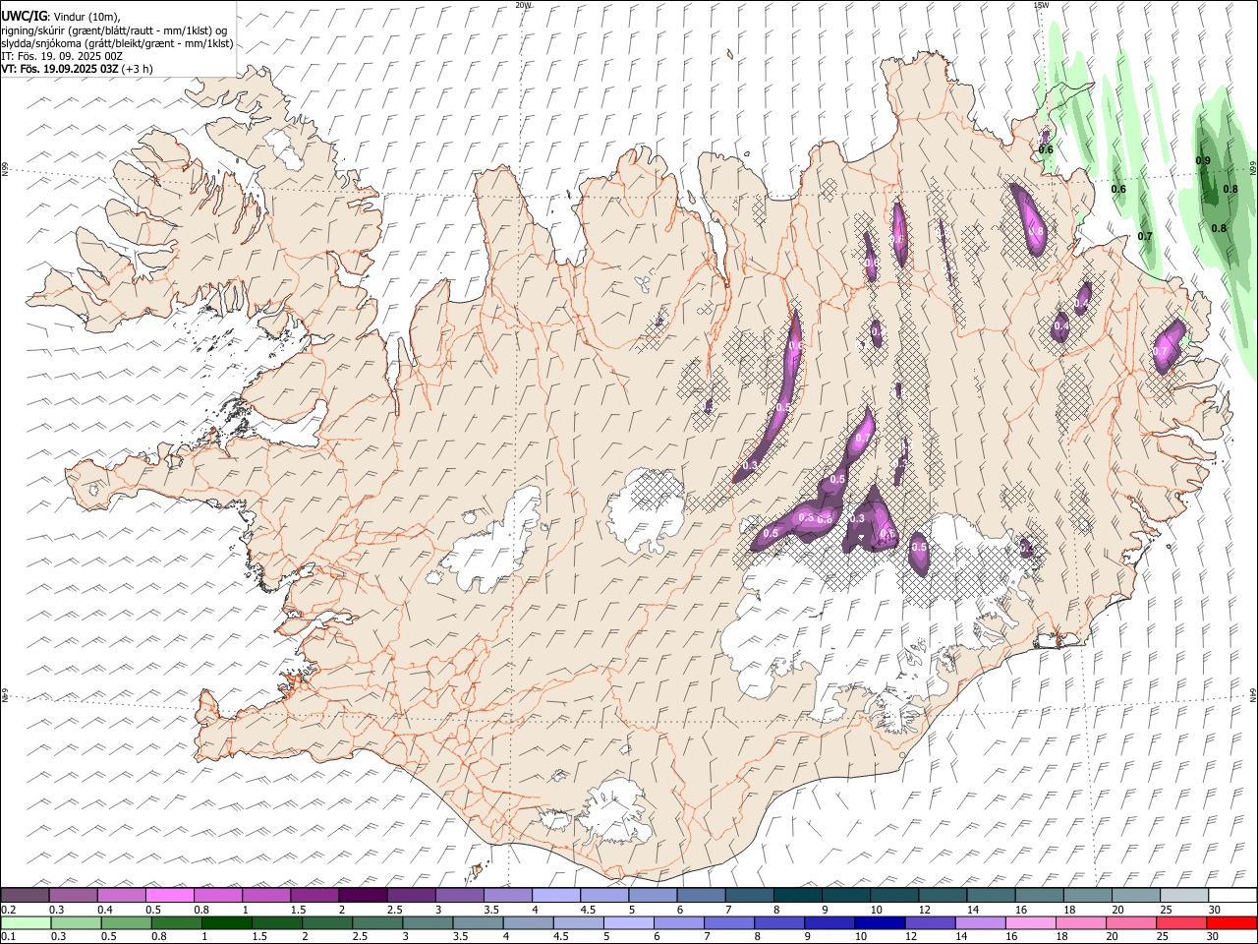Click the lavender snow swatch between 4 and 4.5
Image resolution: width=1258 pixels, height=944 pixels.
click(x=555, y=895)
